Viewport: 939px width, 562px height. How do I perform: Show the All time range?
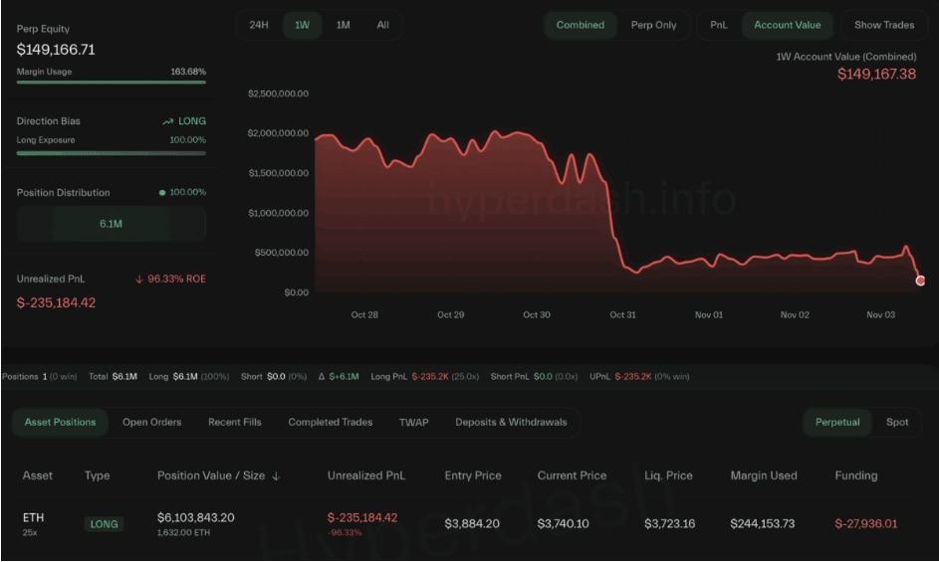[x=382, y=25]
